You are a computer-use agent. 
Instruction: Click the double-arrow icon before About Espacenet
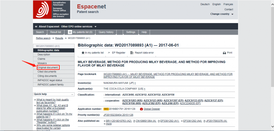pos(36,26)
